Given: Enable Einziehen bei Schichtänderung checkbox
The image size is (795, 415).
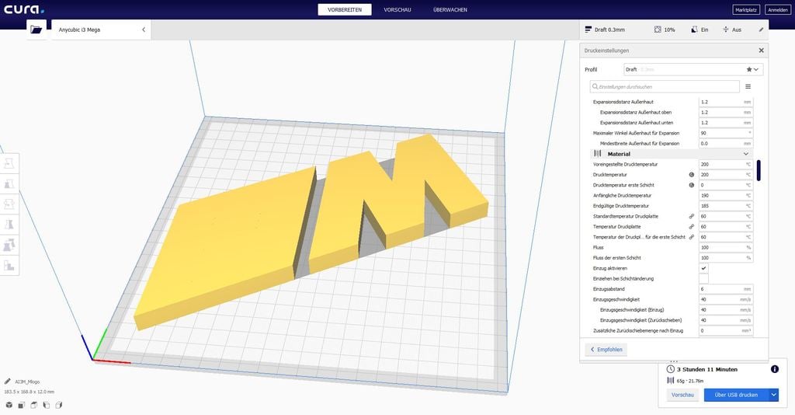Looking at the screenshot, I should pyautogui.click(x=703, y=278).
